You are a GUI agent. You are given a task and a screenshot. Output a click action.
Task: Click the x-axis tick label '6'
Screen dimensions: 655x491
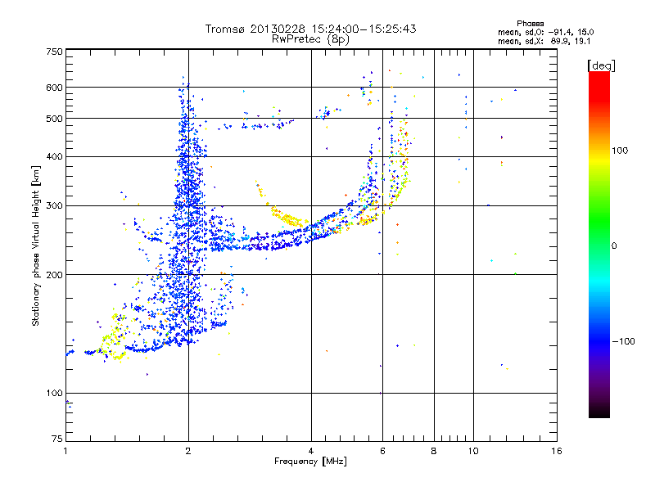pos(382,451)
